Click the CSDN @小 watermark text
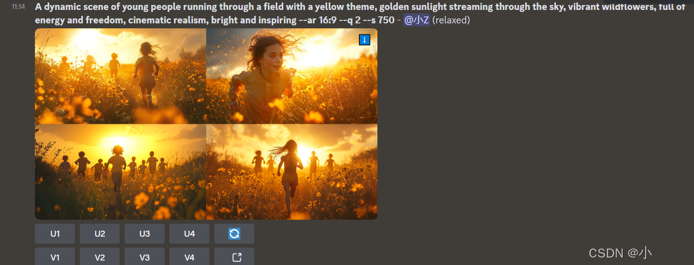Viewport: 694px width, 265px height. click(x=620, y=253)
